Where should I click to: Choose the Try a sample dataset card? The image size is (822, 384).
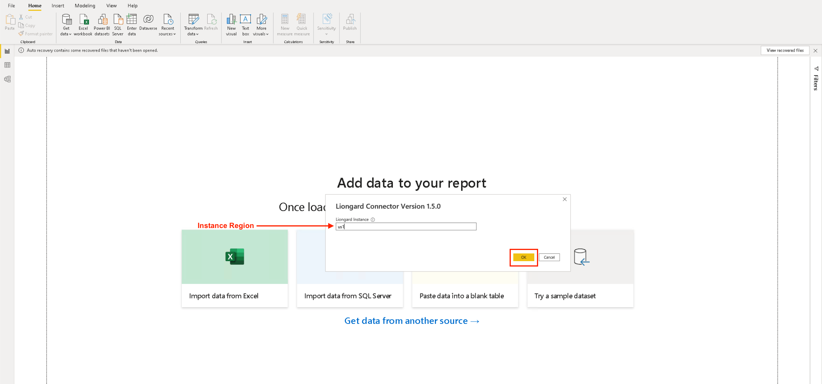coord(580,268)
